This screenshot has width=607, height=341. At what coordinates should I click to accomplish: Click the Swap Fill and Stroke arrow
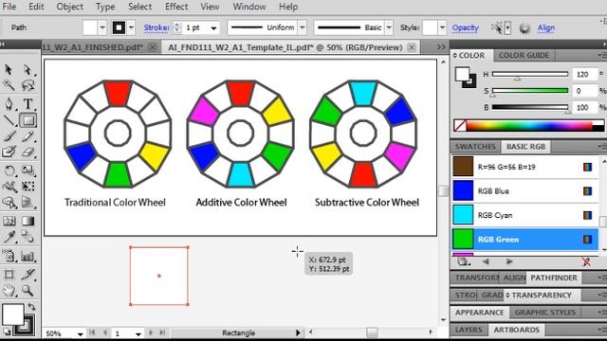point(31,307)
